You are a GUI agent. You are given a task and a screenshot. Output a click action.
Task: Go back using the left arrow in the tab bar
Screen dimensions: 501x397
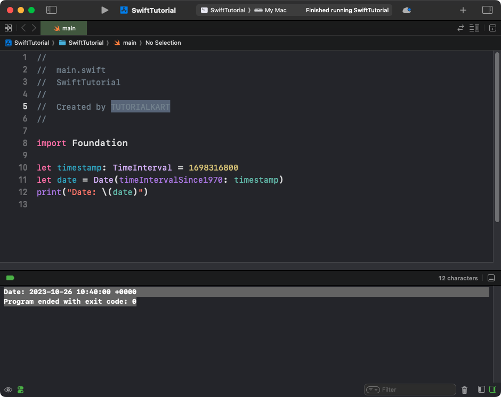[23, 28]
